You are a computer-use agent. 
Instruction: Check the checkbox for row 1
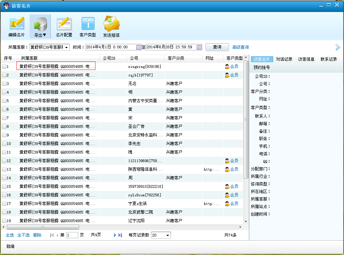click(4, 66)
